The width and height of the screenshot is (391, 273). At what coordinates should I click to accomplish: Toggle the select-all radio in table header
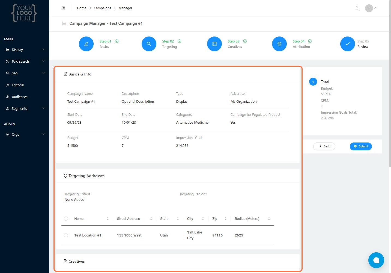(x=66, y=219)
